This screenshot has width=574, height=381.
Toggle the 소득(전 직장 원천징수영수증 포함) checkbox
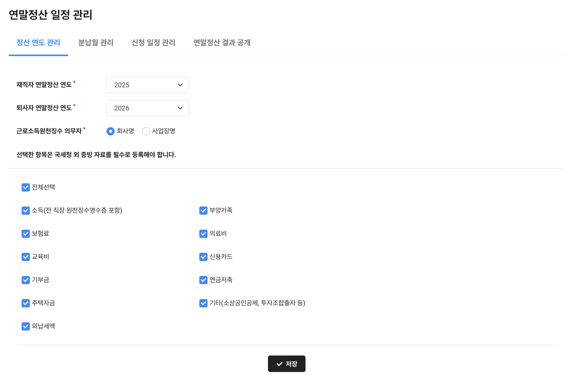26,211
